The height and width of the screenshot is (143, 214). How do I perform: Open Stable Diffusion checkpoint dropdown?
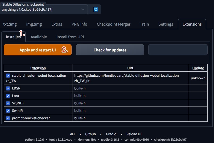[x=44, y=9]
